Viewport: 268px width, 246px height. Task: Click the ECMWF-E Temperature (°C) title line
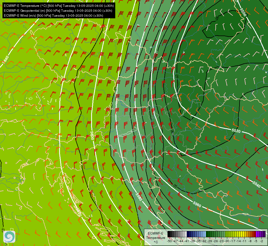[x=59, y=6]
